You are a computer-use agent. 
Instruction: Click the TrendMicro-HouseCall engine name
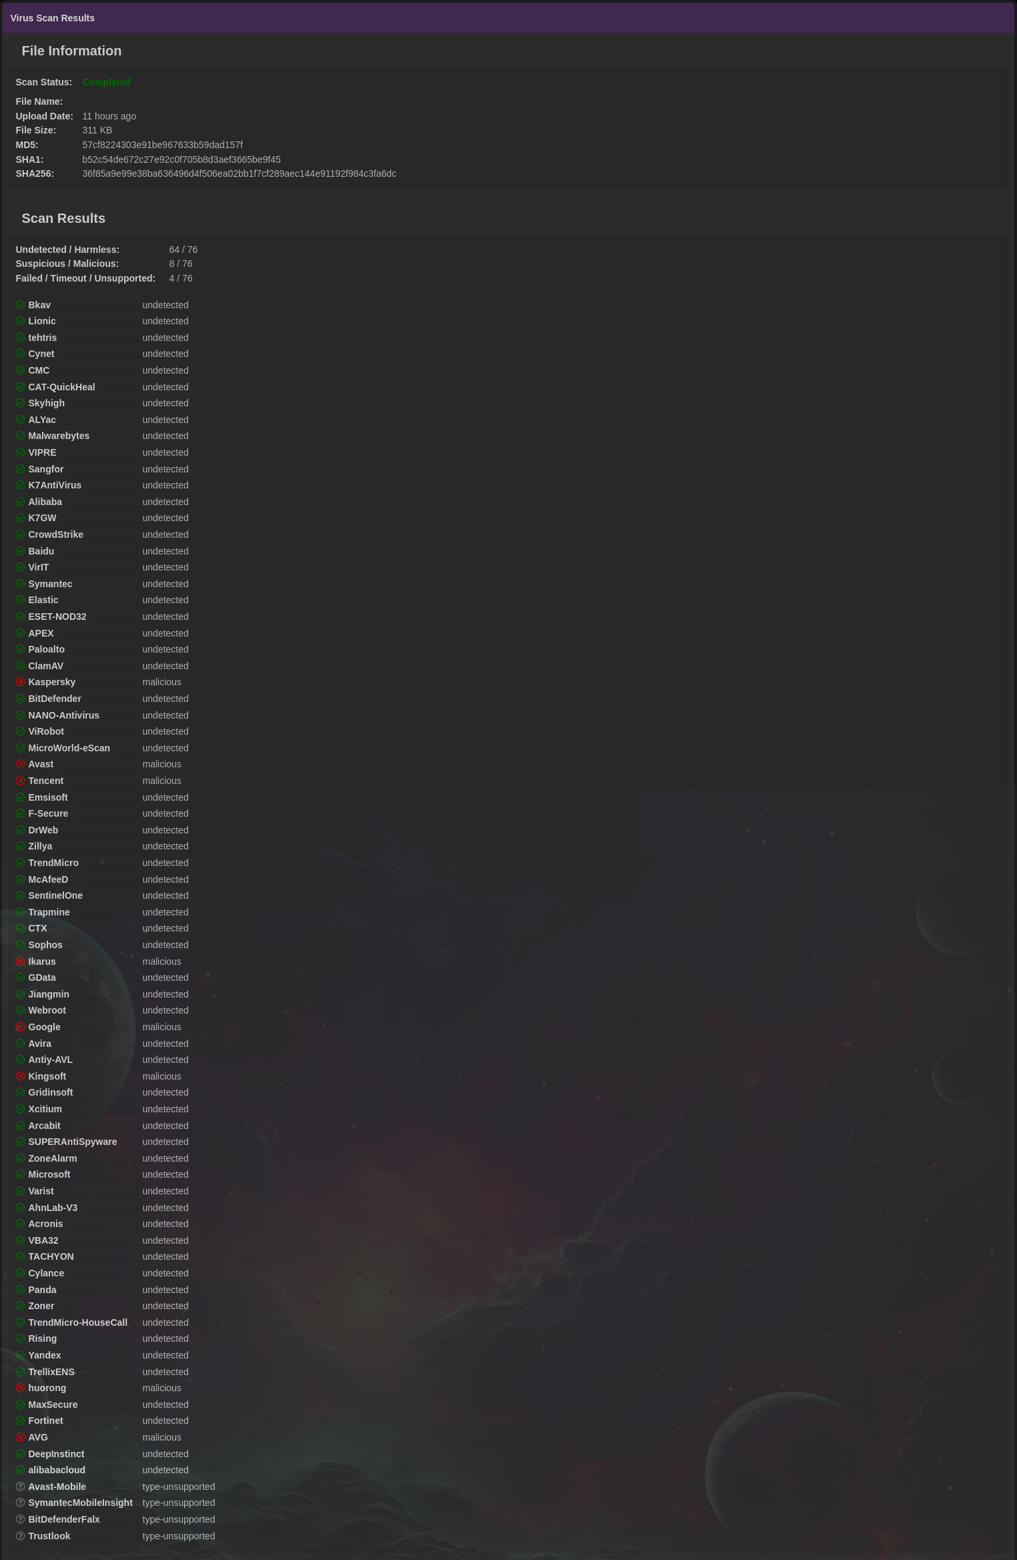[77, 1322]
